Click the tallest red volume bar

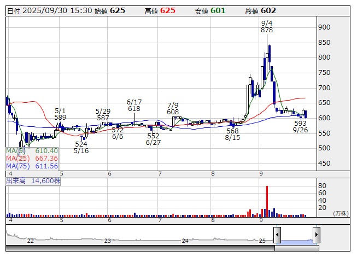tap(267, 202)
